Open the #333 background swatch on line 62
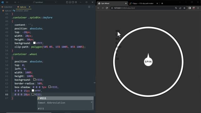 tap(34, 79)
